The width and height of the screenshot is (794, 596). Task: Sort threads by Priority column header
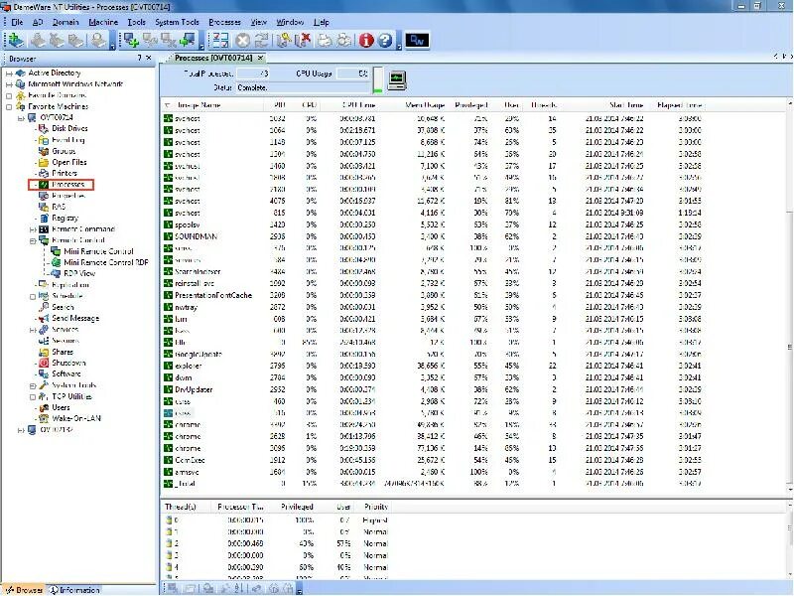tap(376, 507)
